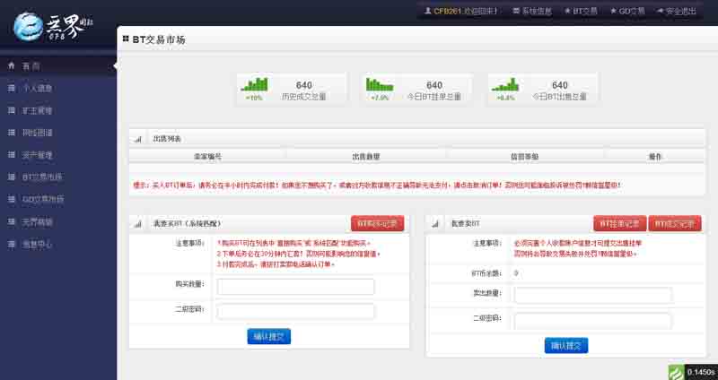Open the BT挂单记录 red button

(x=620, y=224)
